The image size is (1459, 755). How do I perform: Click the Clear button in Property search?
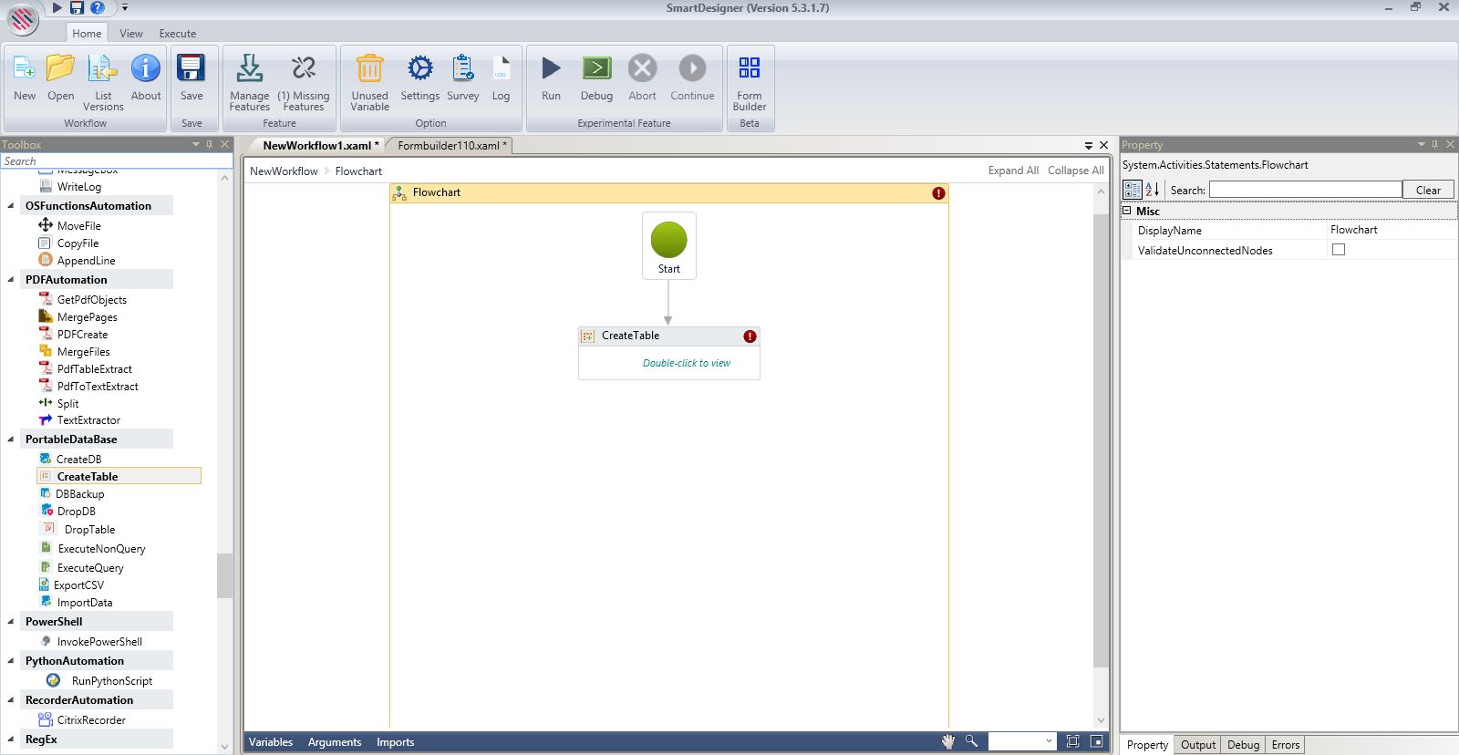[x=1427, y=190]
